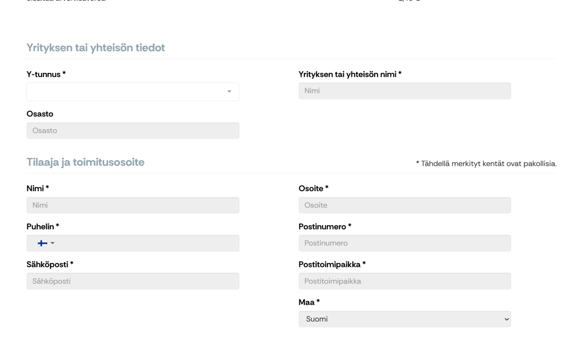Select the Postitoimipaikka input field

tap(405, 281)
